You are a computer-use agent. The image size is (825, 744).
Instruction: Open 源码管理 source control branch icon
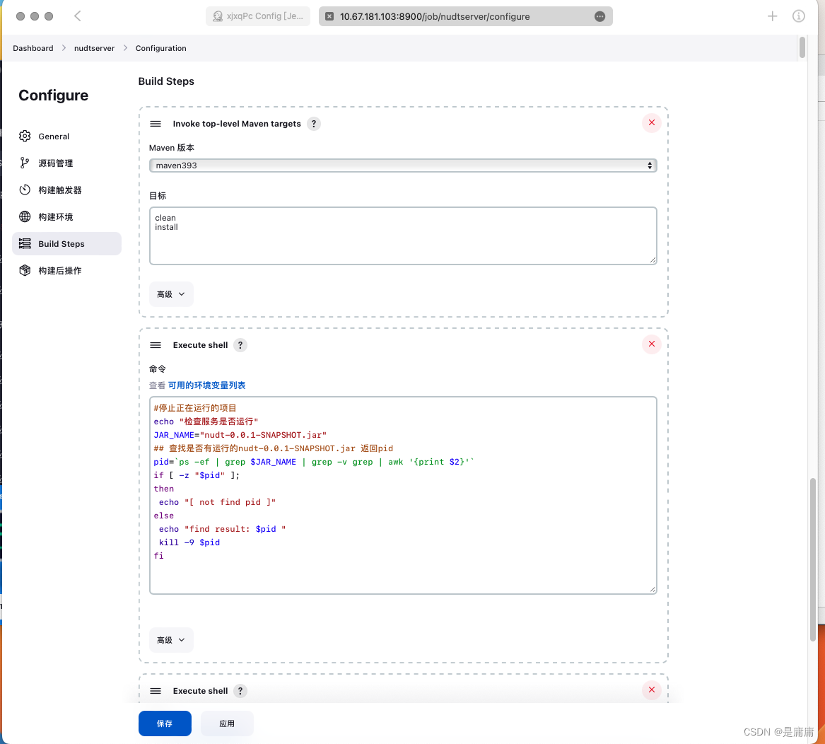tap(25, 163)
